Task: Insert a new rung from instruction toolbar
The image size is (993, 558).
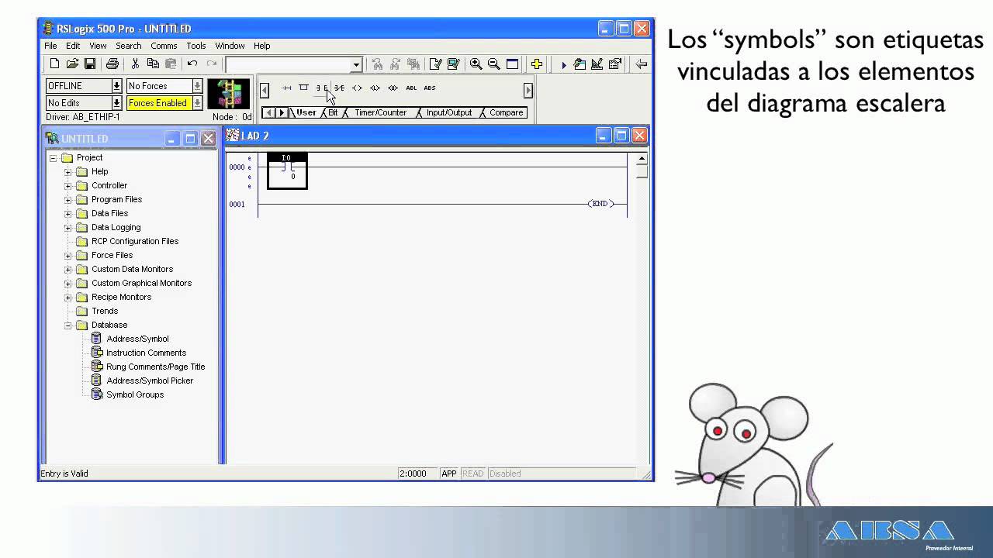Action: (286, 88)
